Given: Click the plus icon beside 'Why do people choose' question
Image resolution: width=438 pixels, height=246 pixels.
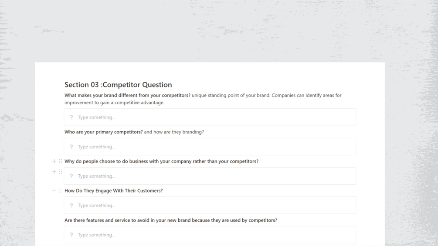Looking at the screenshot, I should pyautogui.click(x=54, y=161).
